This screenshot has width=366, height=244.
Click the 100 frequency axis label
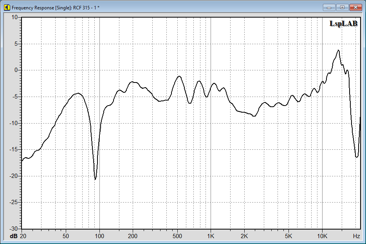pos(99,236)
